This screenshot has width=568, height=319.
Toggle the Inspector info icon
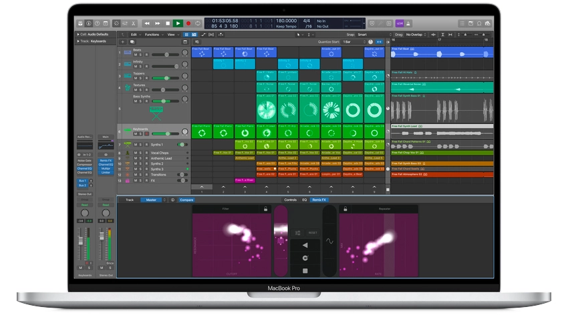89,23
